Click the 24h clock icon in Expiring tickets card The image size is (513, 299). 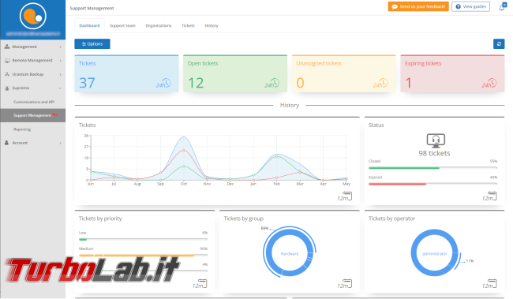pos(489,83)
